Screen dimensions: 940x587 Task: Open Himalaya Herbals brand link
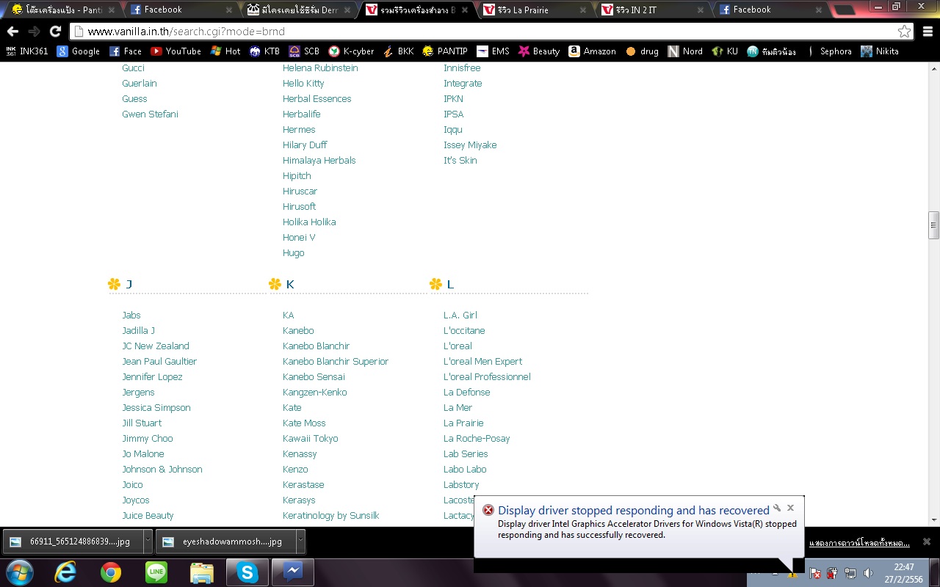(319, 160)
